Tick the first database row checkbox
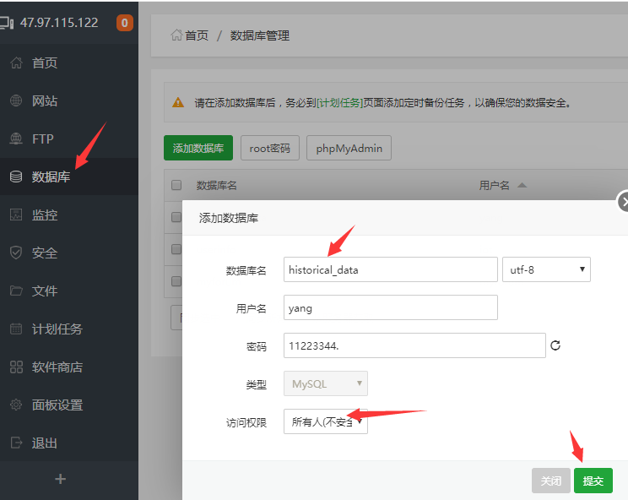The height and width of the screenshot is (500, 628). (x=176, y=217)
